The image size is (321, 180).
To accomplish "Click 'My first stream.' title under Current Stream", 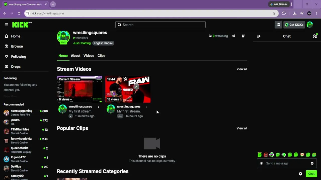I will coord(81,111).
